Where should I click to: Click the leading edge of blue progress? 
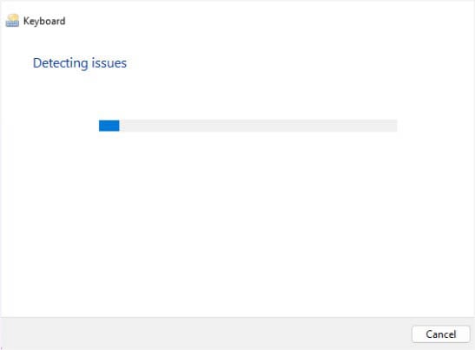click(118, 126)
